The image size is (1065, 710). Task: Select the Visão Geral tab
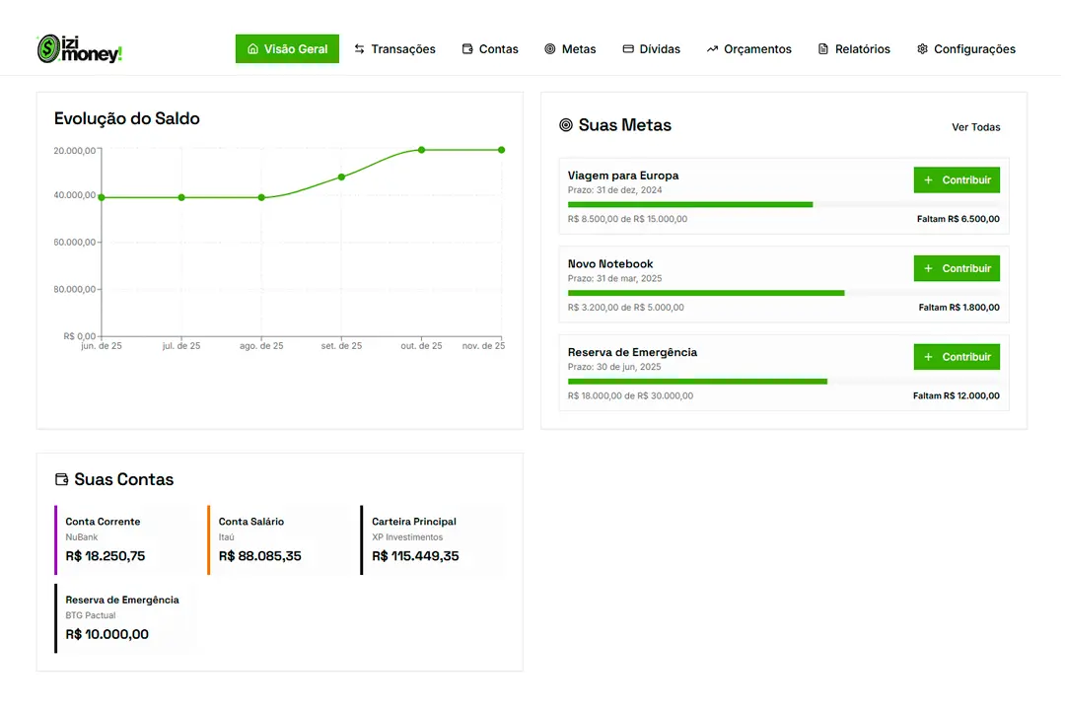tap(287, 48)
